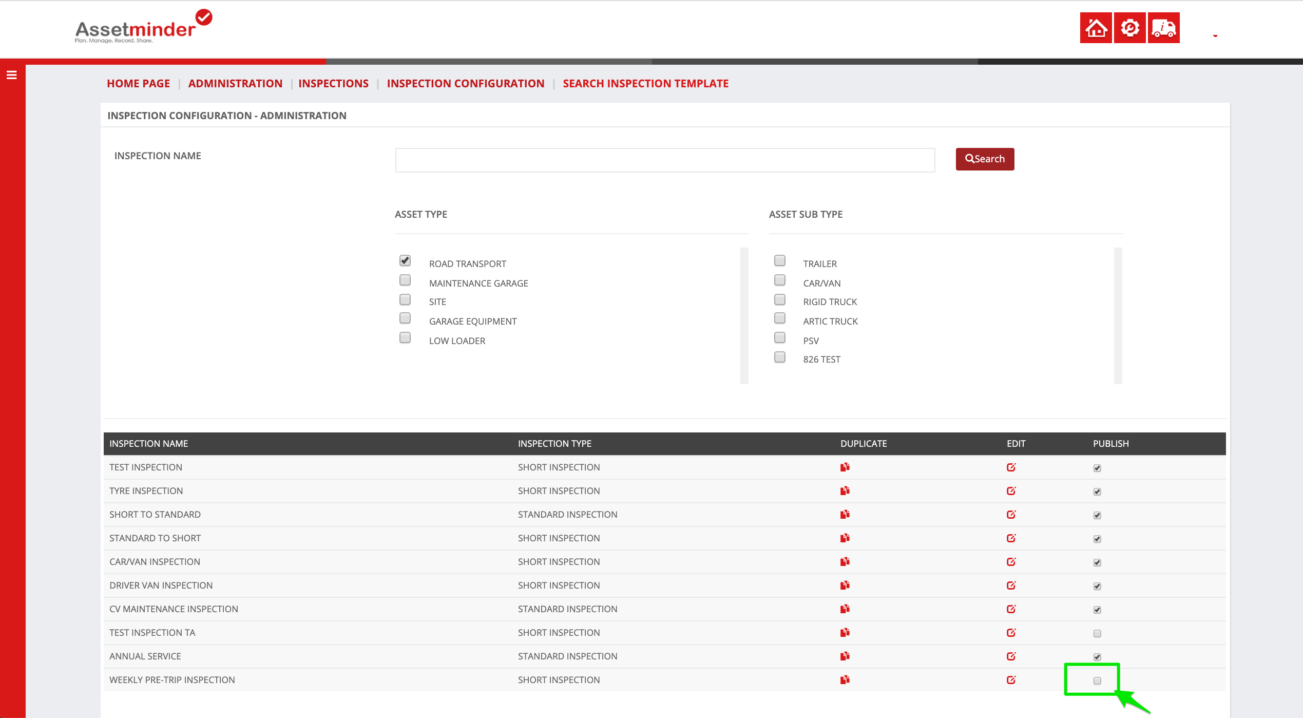The image size is (1303, 718).
Task: Check the 826 TEST sub type
Action: point(780,357)
